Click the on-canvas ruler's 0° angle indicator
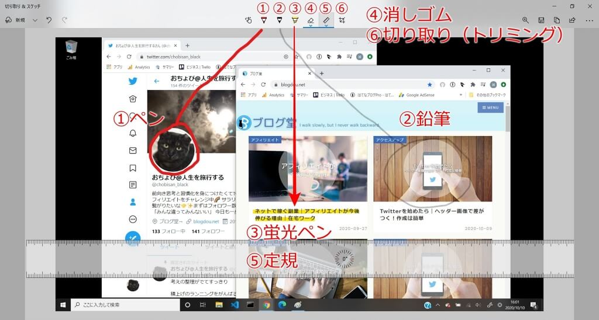Screen dimensions: 599x320 tap(344, 259)
